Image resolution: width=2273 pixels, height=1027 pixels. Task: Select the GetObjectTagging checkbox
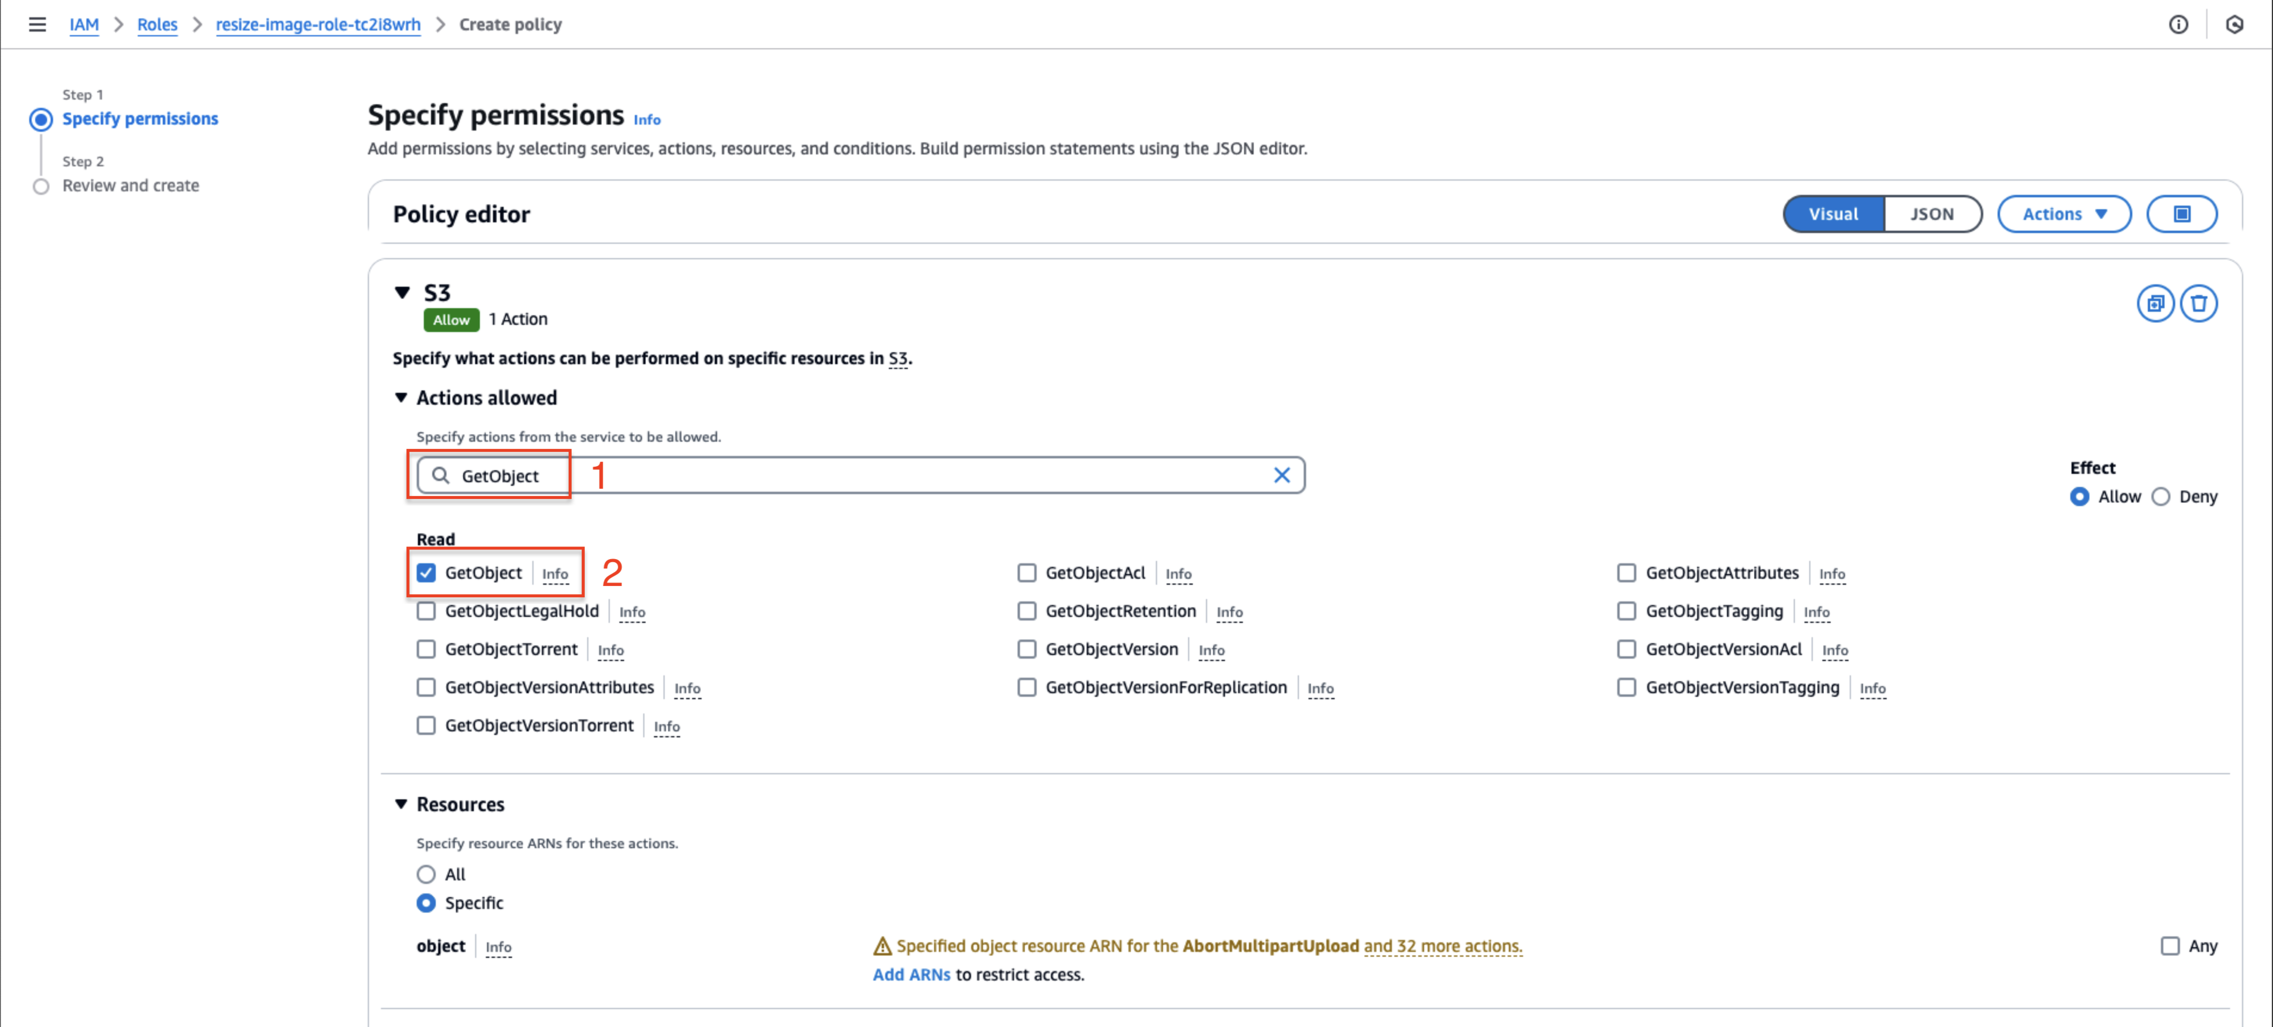(x=1626, y=610)
